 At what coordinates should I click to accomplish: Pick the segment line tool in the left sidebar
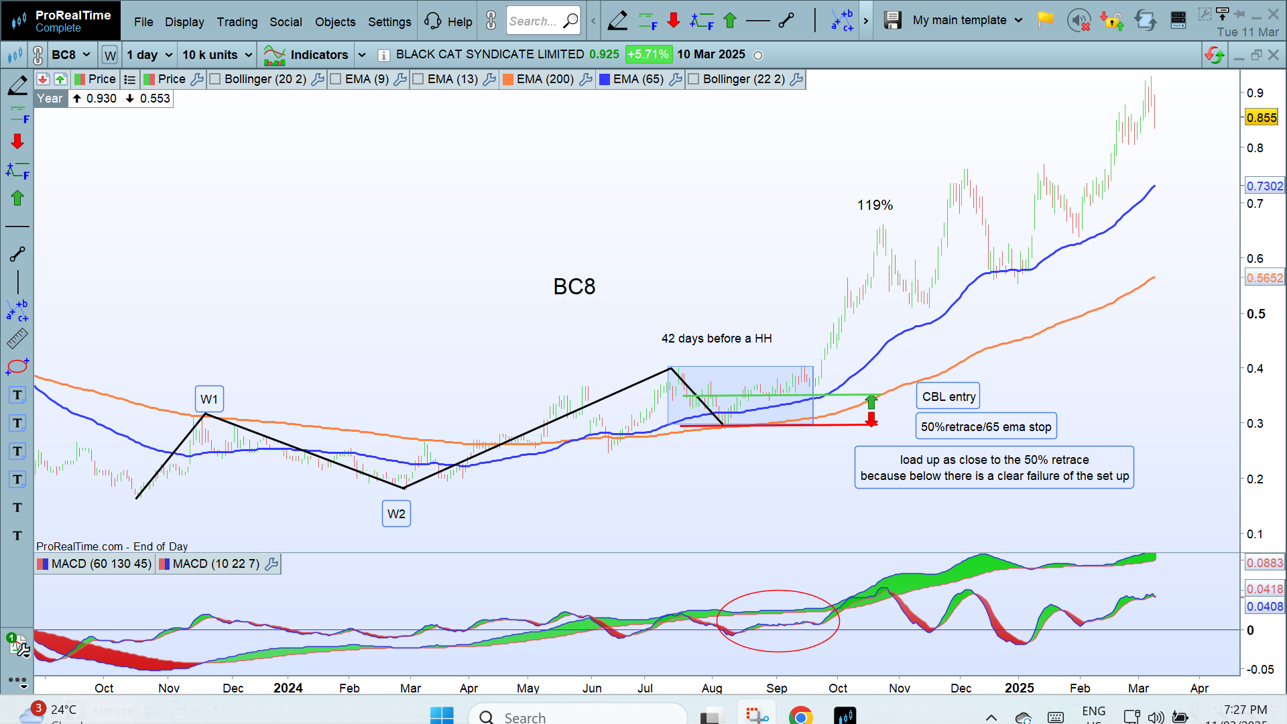[x=17, y=254]
